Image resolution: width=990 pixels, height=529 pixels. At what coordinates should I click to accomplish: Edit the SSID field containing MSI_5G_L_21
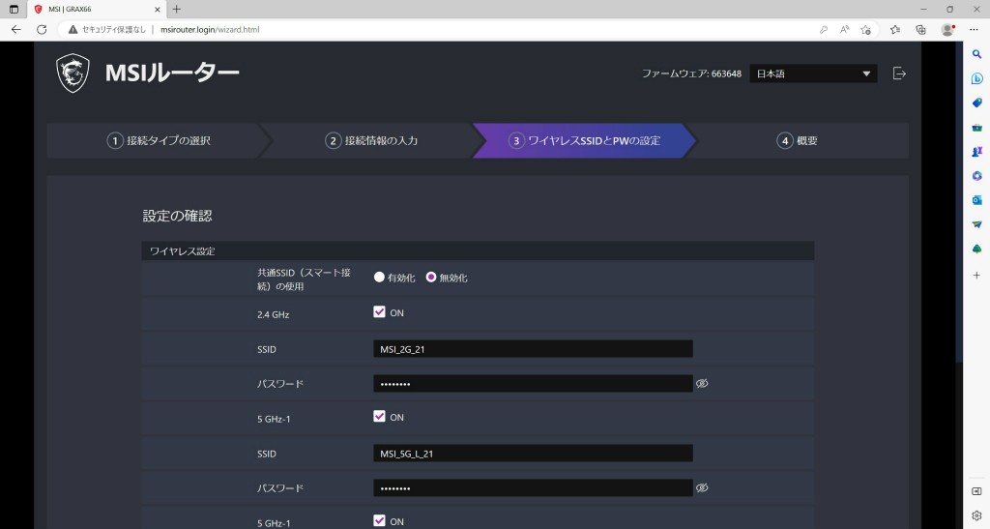click(x=533, y=454)
